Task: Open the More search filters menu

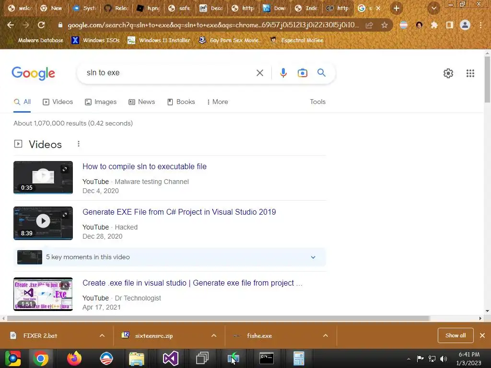Action: click(x=217, y=102)
